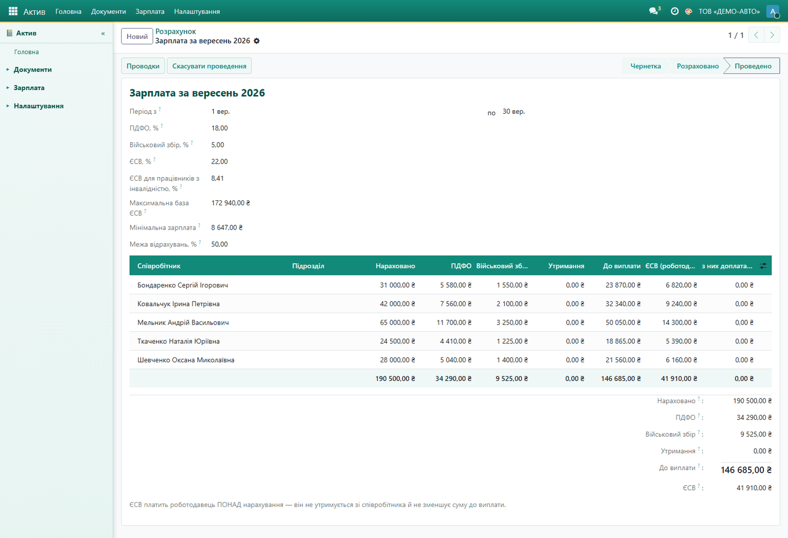Image resolution: width=788 pixels, height=538 pixels.
Task: Select the Чернетка status stage
Action: click(x=646, y=66)
